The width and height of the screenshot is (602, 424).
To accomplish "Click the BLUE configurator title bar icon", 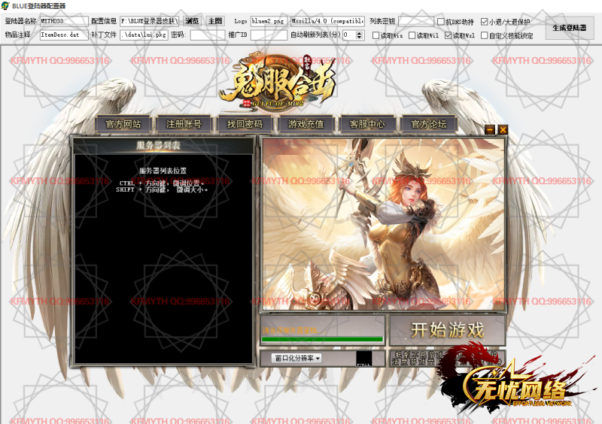I will (x=5, y=6).
